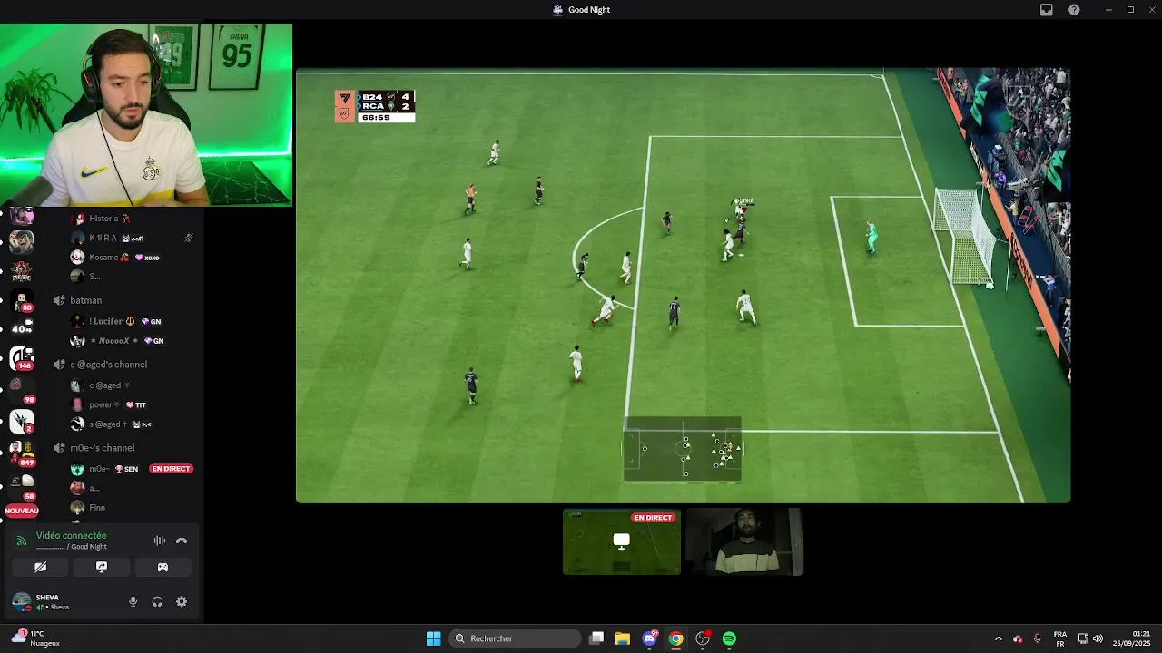1162x653 pixels.
Task: Deafen audio with headphones icon
Action: pos(157,602)
